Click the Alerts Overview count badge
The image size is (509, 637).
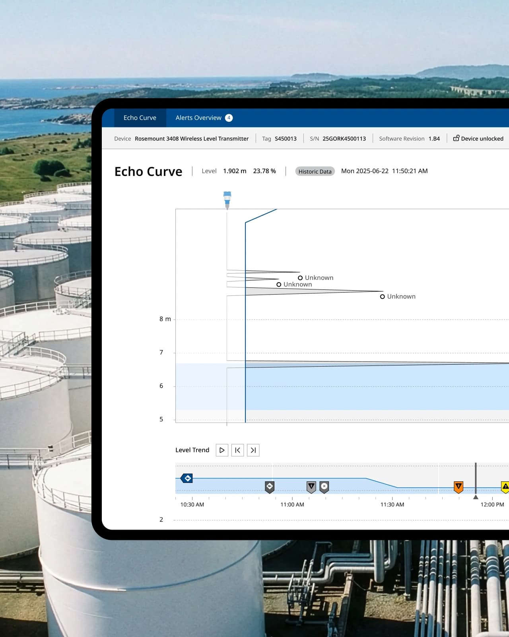pos(229,118)
